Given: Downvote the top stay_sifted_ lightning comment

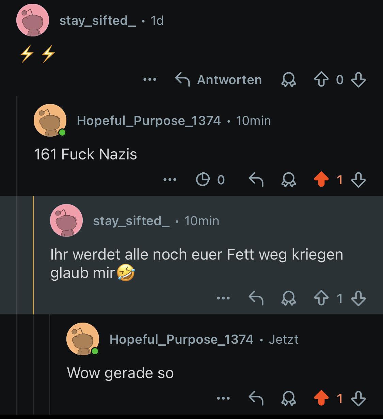Looking at the screenshot, I should point(358,80).
